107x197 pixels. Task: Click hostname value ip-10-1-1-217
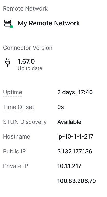[75, 136]
